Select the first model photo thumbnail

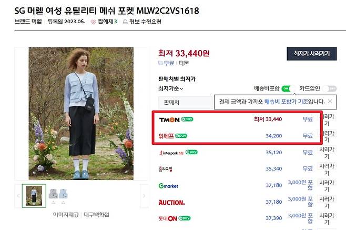pos(34,196)
